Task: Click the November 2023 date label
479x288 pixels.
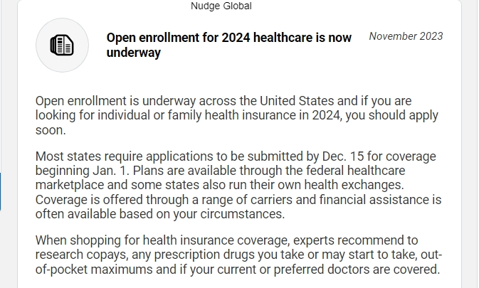Action: tap(406, 36)
